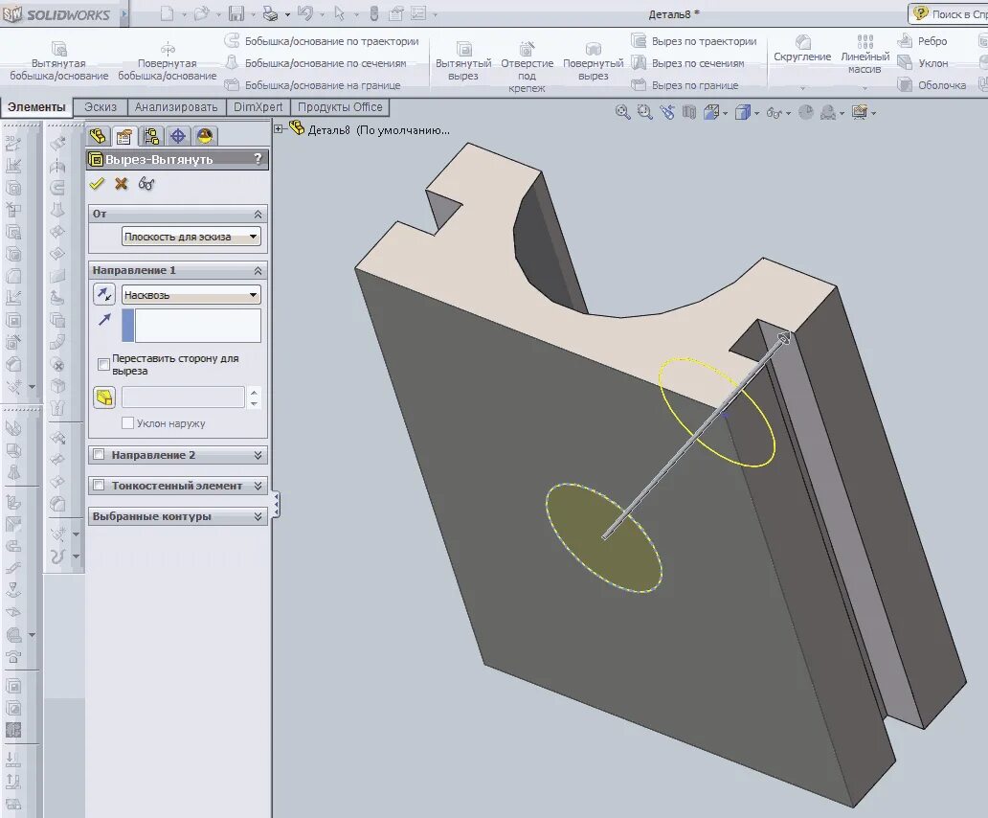Click Скругление fillet tool
This screenshot has height=818, width=988.
coord(802,49)
